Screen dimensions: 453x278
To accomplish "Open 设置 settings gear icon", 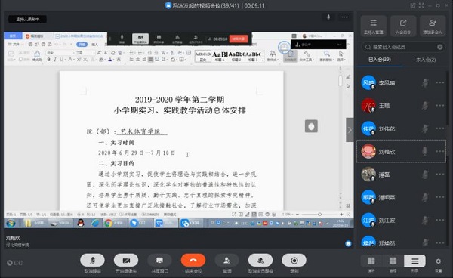I will click(x=438, y=261).
